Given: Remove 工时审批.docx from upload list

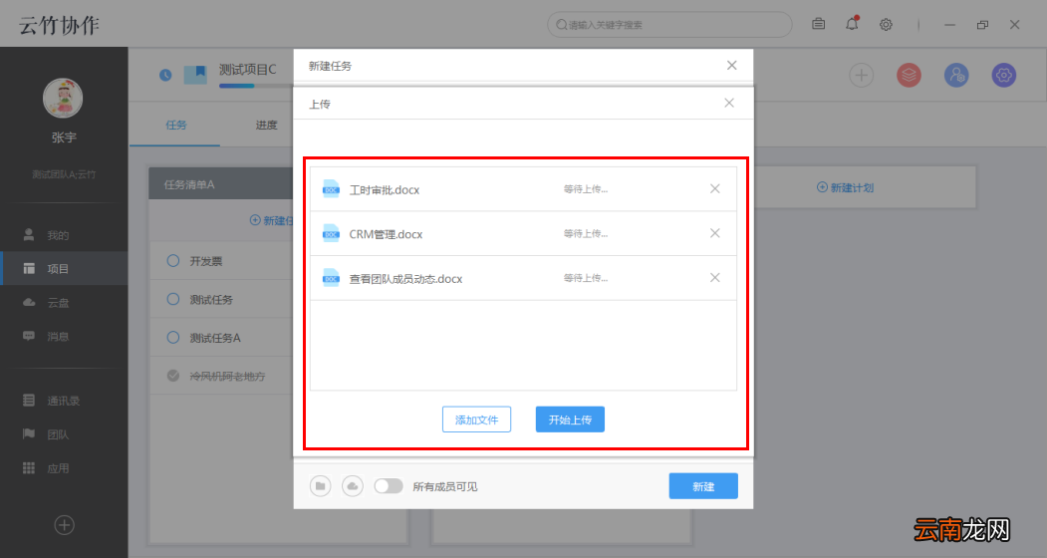Looking at the screenshot, I should [x=714, y=189].
